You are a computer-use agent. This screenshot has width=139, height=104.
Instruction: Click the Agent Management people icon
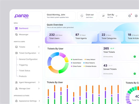[x=16, y=82]
